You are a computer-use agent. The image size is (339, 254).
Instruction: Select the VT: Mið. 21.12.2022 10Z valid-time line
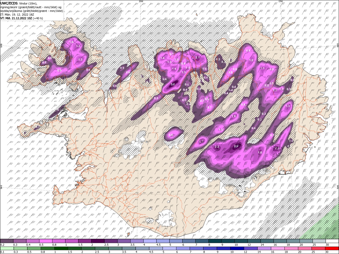(x=21, y=18)
